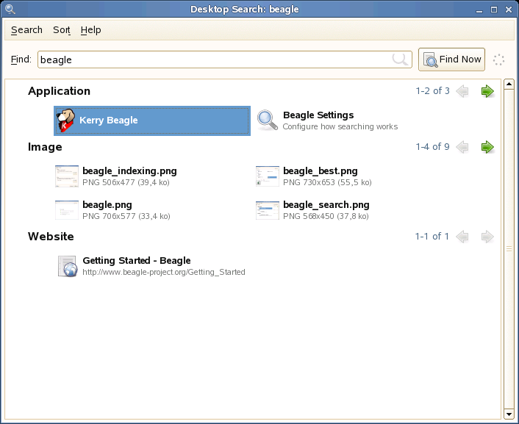Go to previous page of Image results

click(462, 147)
